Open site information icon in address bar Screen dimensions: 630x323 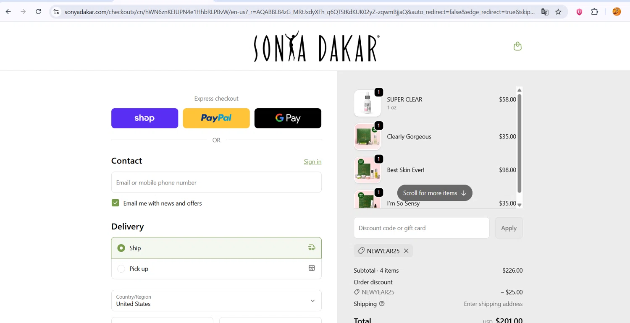coord(56,12)
